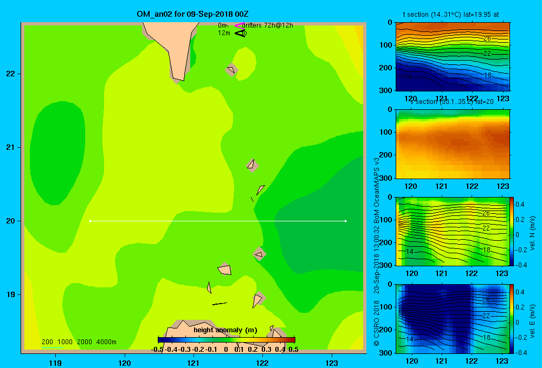The height and width of the screenshot is (368, 542).
Task: Click the '4000m' depth contour legend value
Action: point(106,342)
